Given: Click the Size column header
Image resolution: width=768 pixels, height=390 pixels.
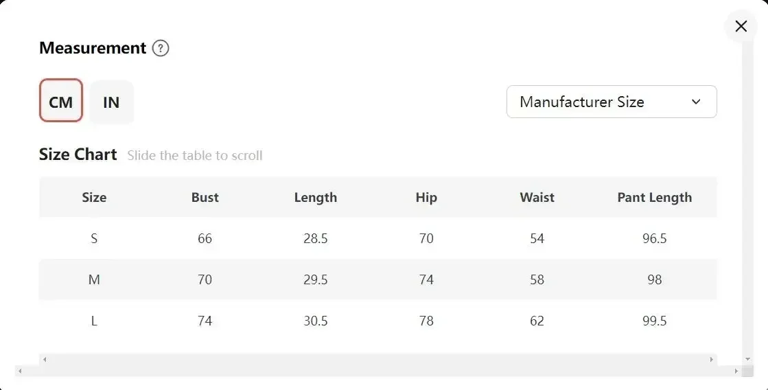Looking at the screenshot, I should pyautogui.click(x=94, y=198).
